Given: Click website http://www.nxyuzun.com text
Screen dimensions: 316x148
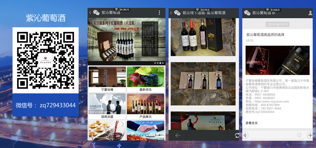Looking at the screenshot, I should pyautogui.click(x=267, y=102).
